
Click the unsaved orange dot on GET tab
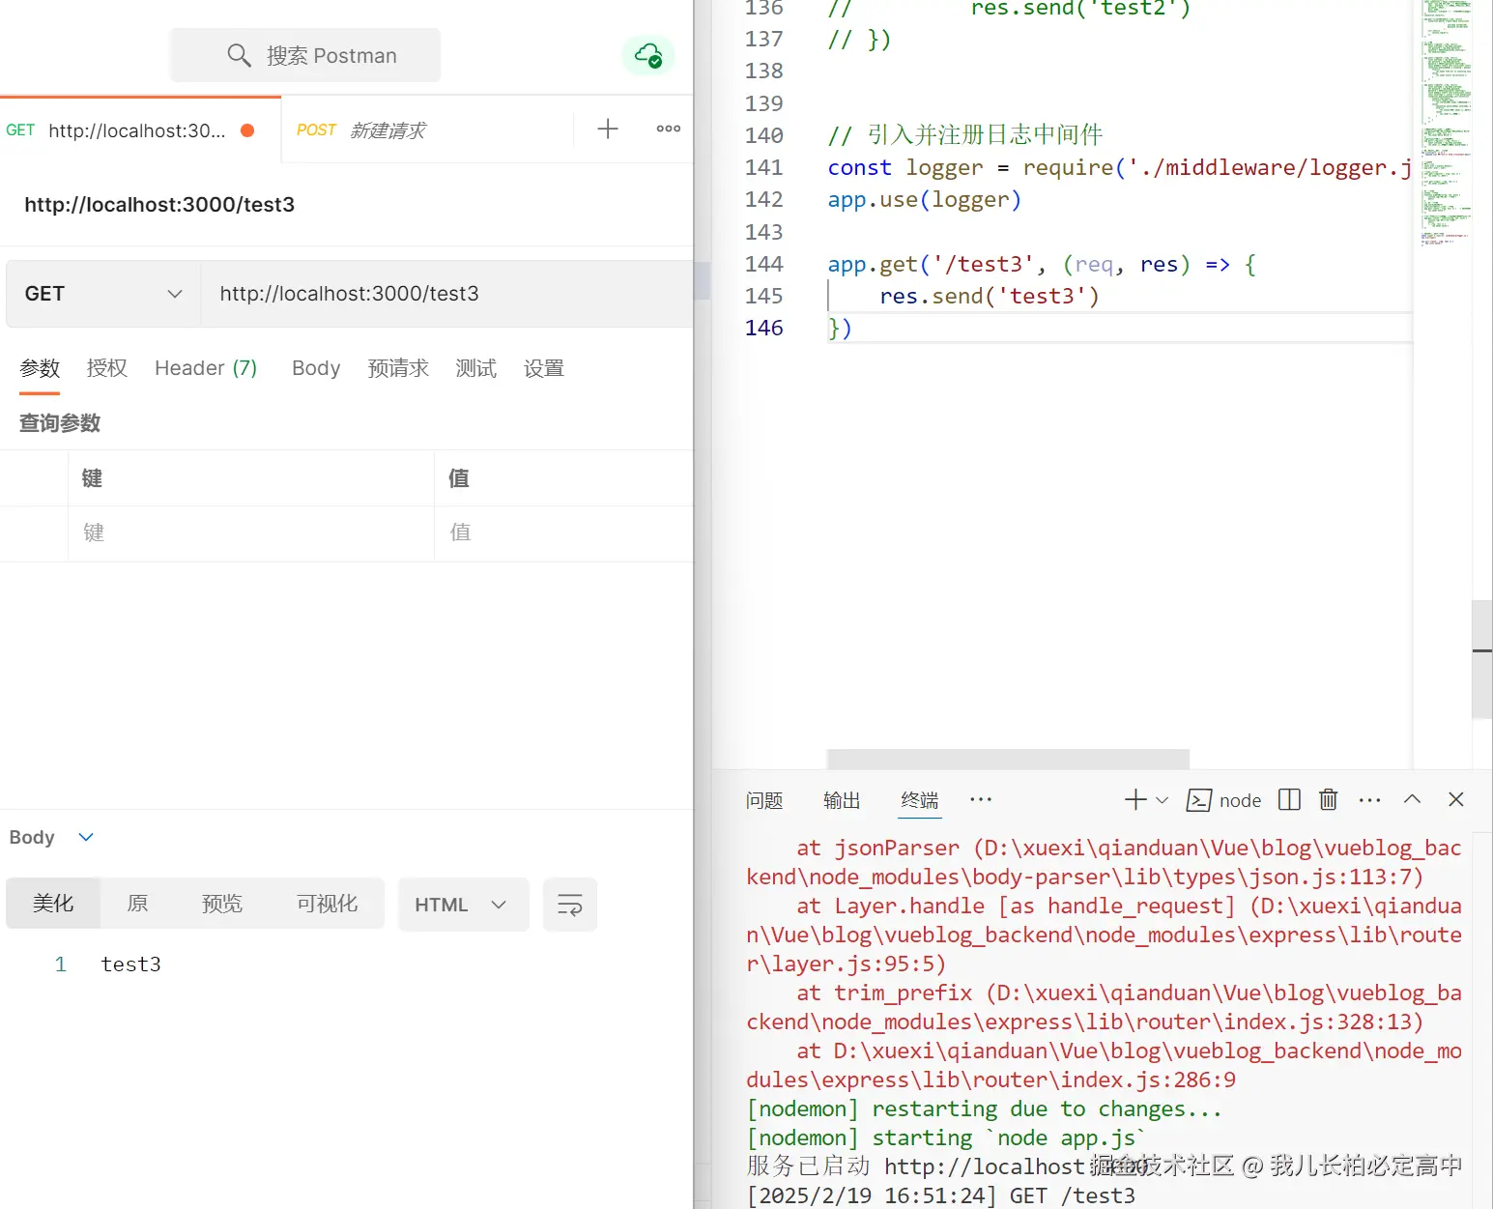247,130
